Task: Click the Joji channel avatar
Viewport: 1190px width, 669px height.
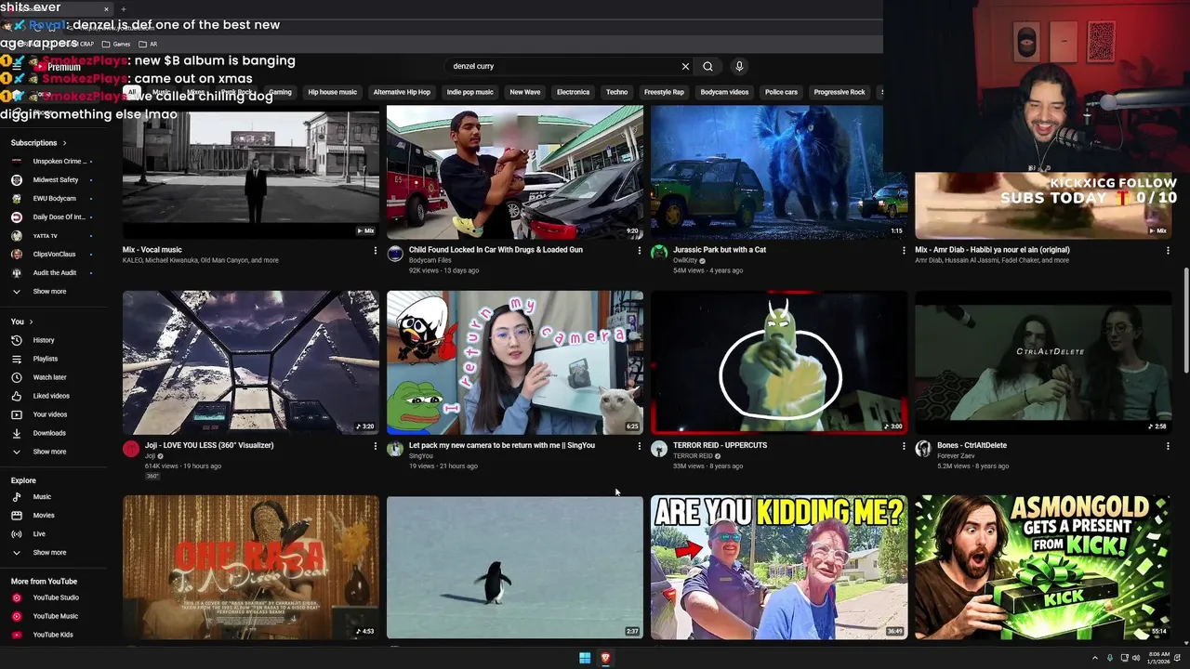Action: [131, 449]
